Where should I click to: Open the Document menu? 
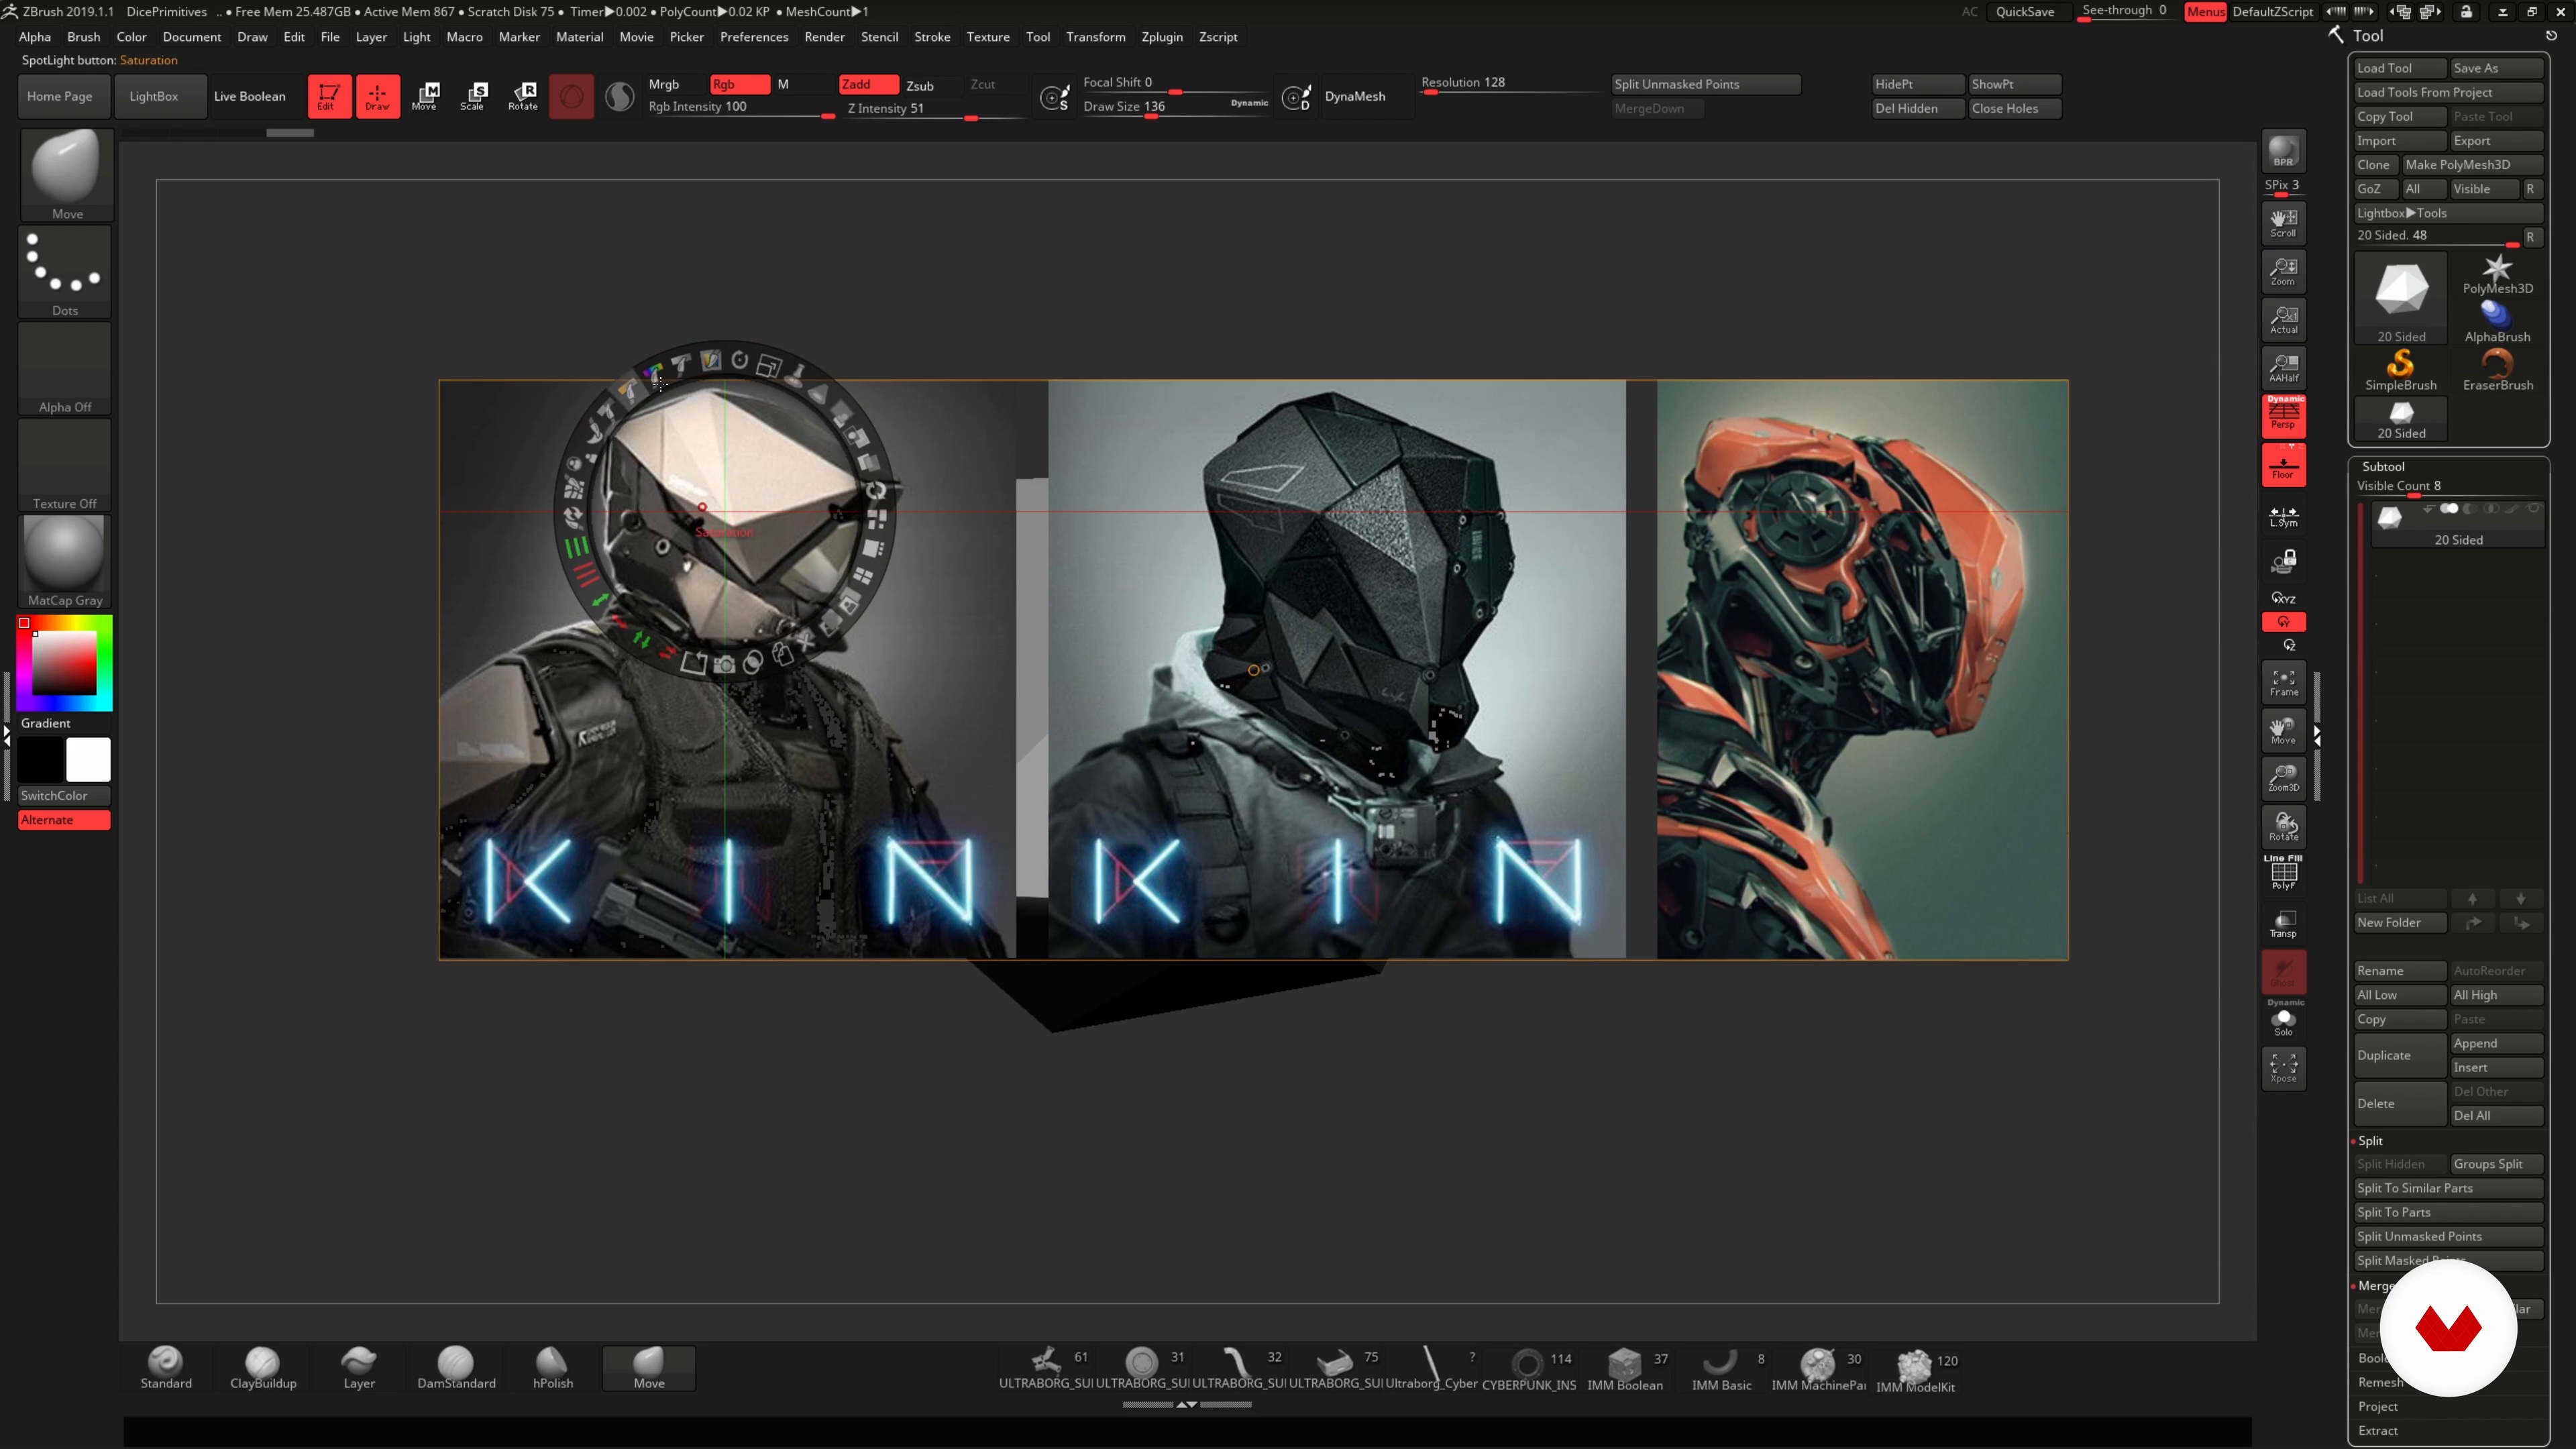point(192,37)
